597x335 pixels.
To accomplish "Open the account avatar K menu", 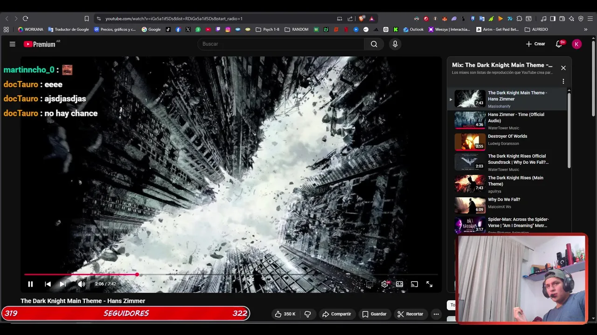I will (x=577, y=44).
